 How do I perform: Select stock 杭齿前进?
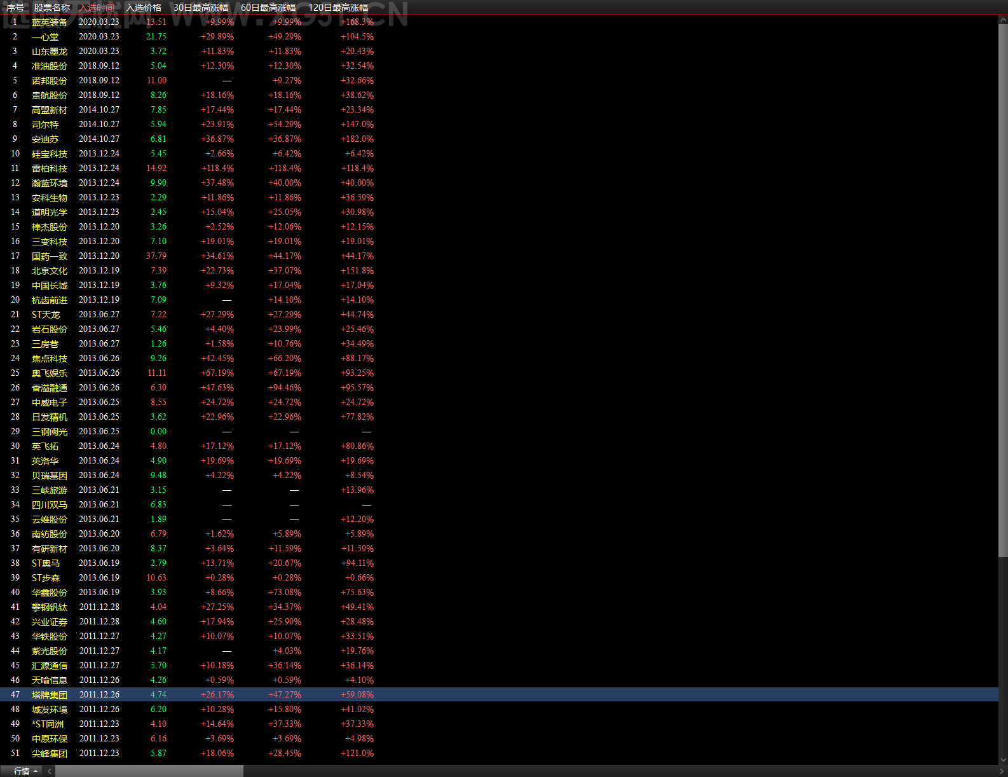tap(50, 300)
